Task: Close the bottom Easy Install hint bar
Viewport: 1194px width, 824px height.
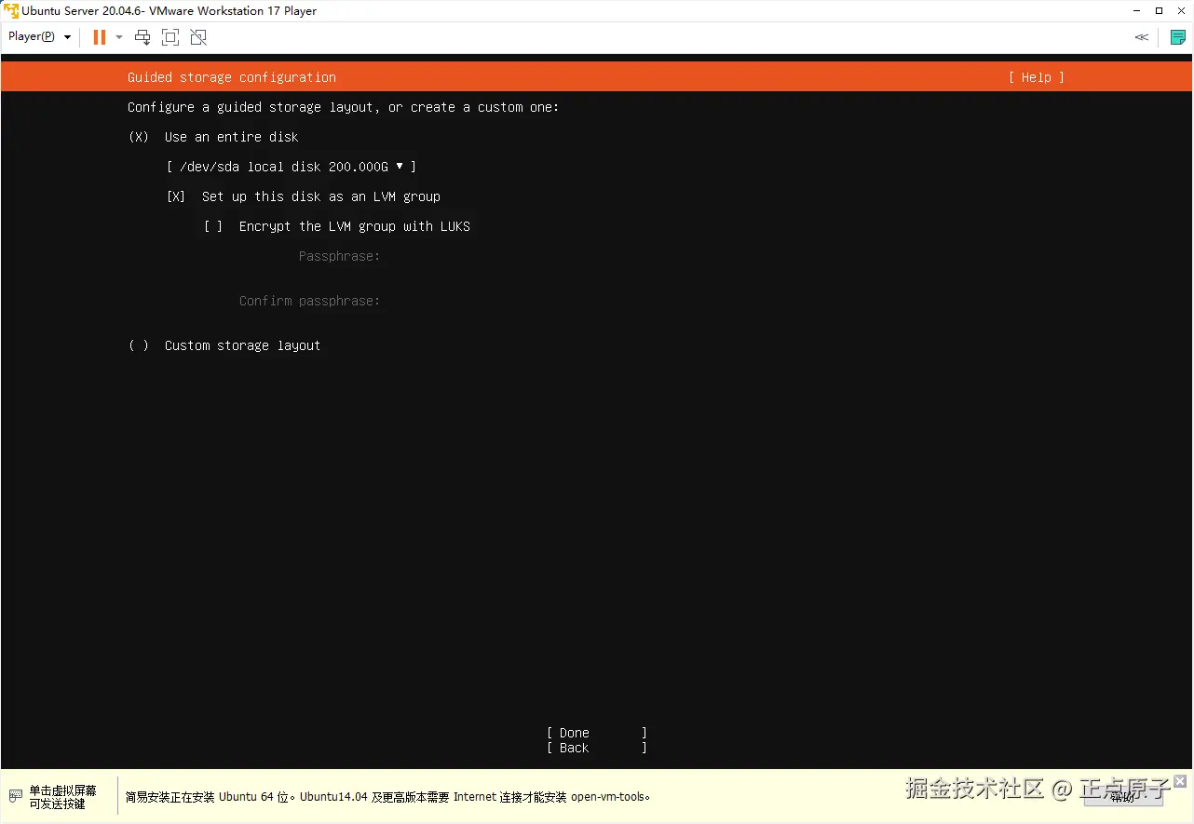Action: (1180, 781)
